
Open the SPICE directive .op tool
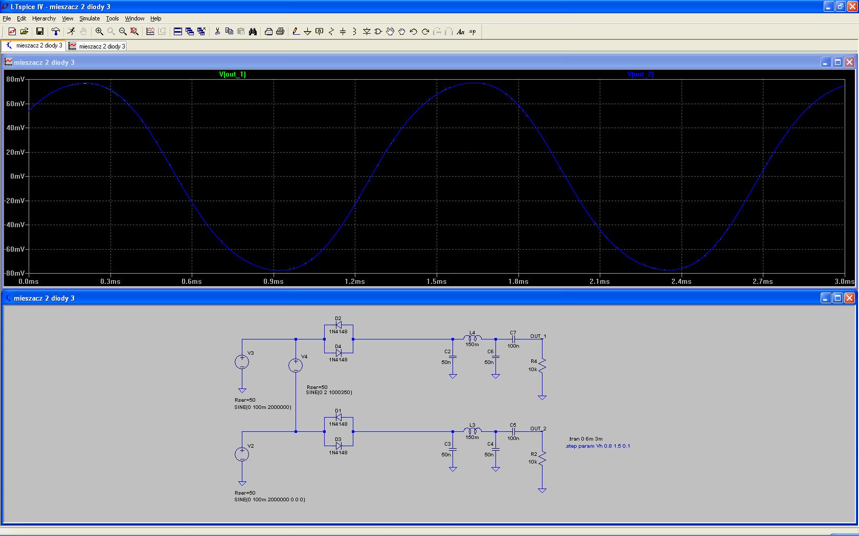point(472,32)
